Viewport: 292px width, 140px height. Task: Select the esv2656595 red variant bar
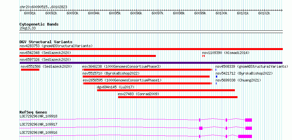click(x=147, y=83)
